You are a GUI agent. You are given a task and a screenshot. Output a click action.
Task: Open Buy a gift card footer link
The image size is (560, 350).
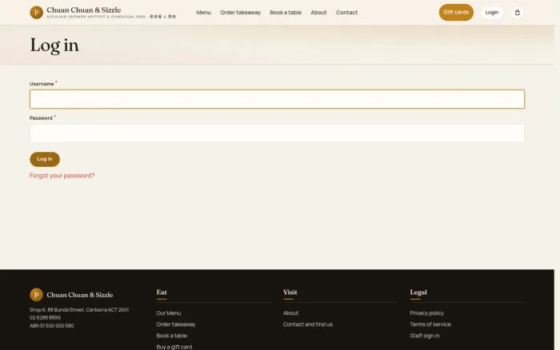click(x=174, y=347)
